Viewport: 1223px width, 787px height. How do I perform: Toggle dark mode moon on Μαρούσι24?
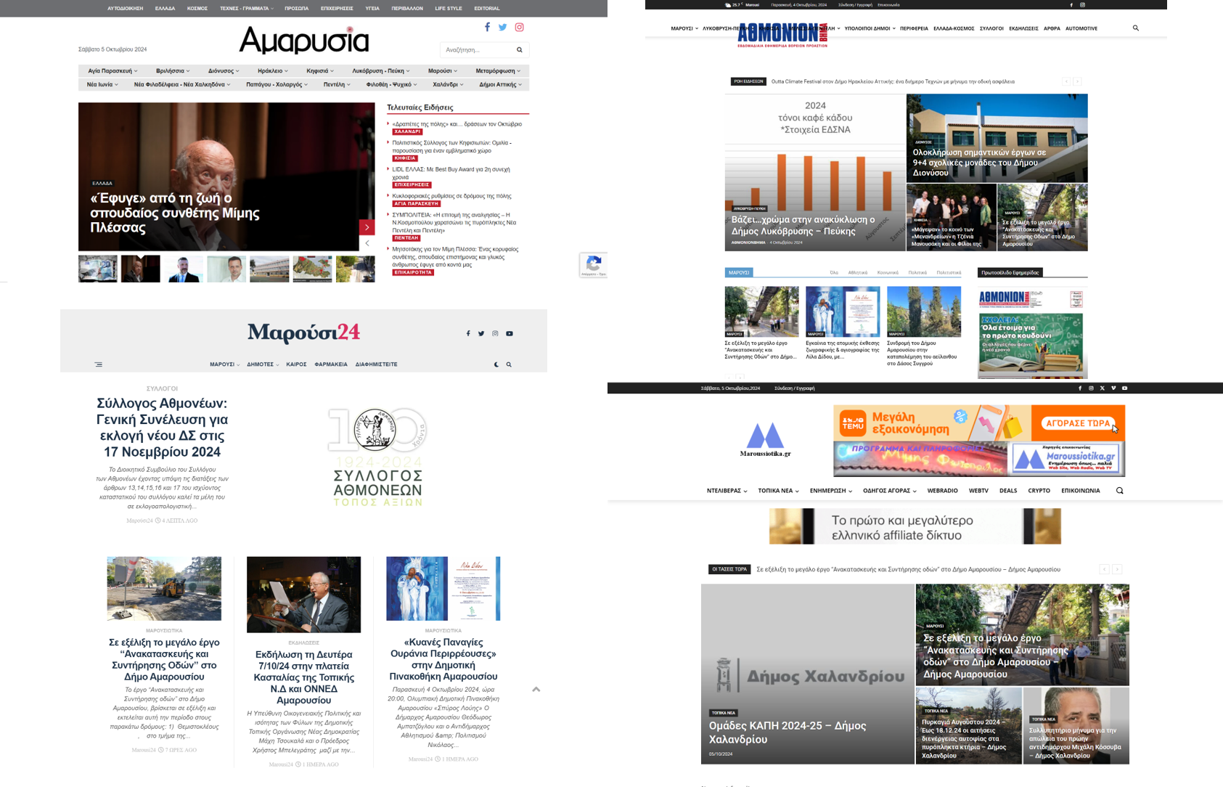coord(496,364)
